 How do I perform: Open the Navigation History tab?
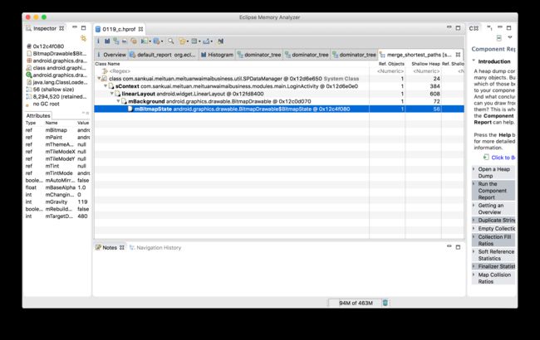tap(155, 247)
